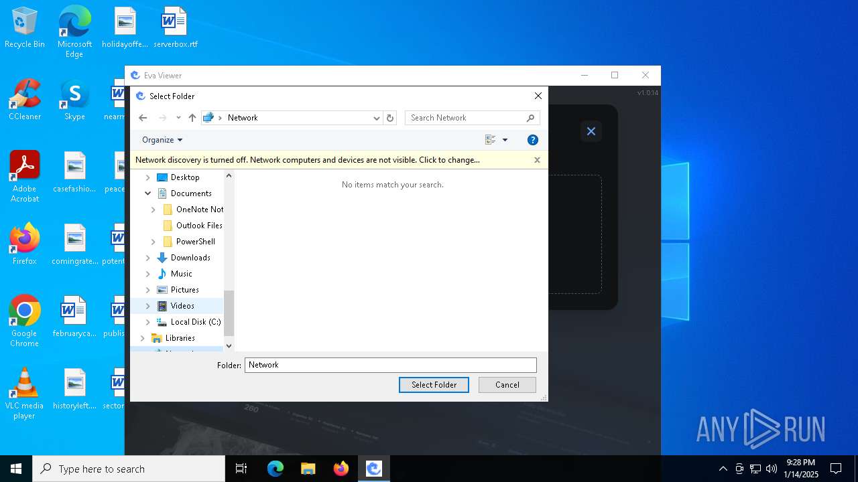Click the Folder name input field
Image resolution: width=858 pixels, height=482 pixels.
coord(391,365)
